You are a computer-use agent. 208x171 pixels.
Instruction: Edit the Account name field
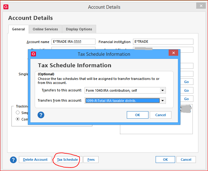pyautogui.click(x=73, y=42)
